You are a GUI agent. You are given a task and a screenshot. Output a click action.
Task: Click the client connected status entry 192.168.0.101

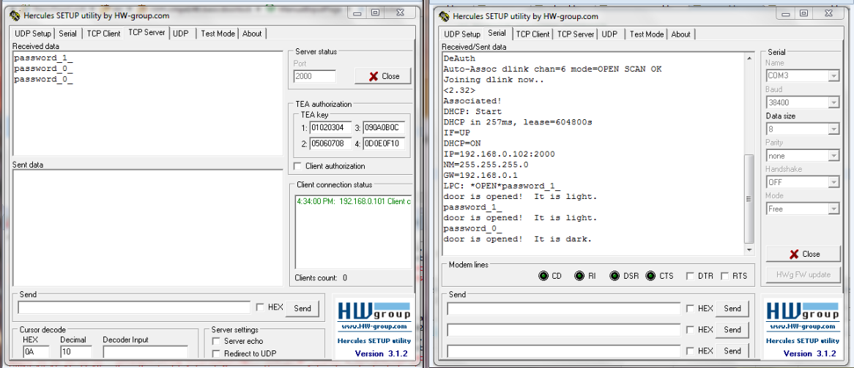tap(354, 201)
